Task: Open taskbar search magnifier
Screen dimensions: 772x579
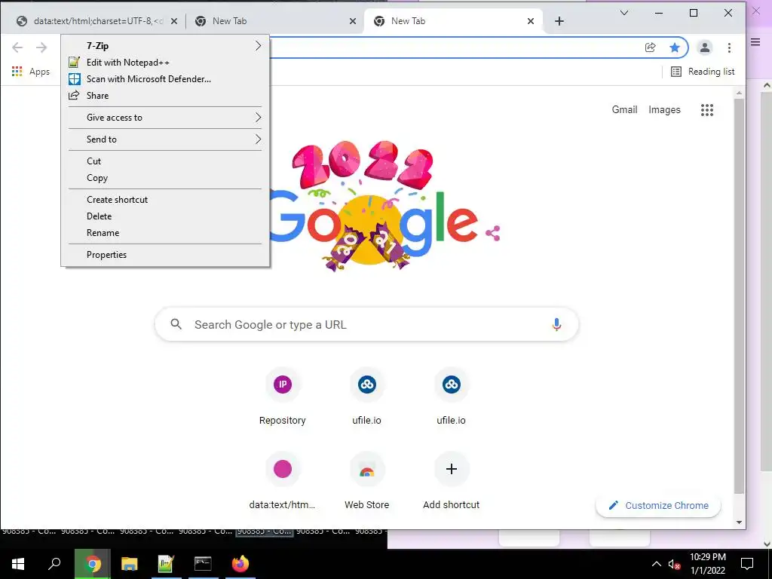Action: 54,564
